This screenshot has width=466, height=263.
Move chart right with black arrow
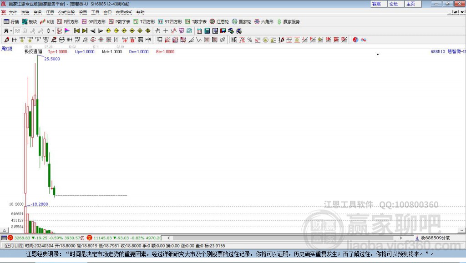pos(101,30)
